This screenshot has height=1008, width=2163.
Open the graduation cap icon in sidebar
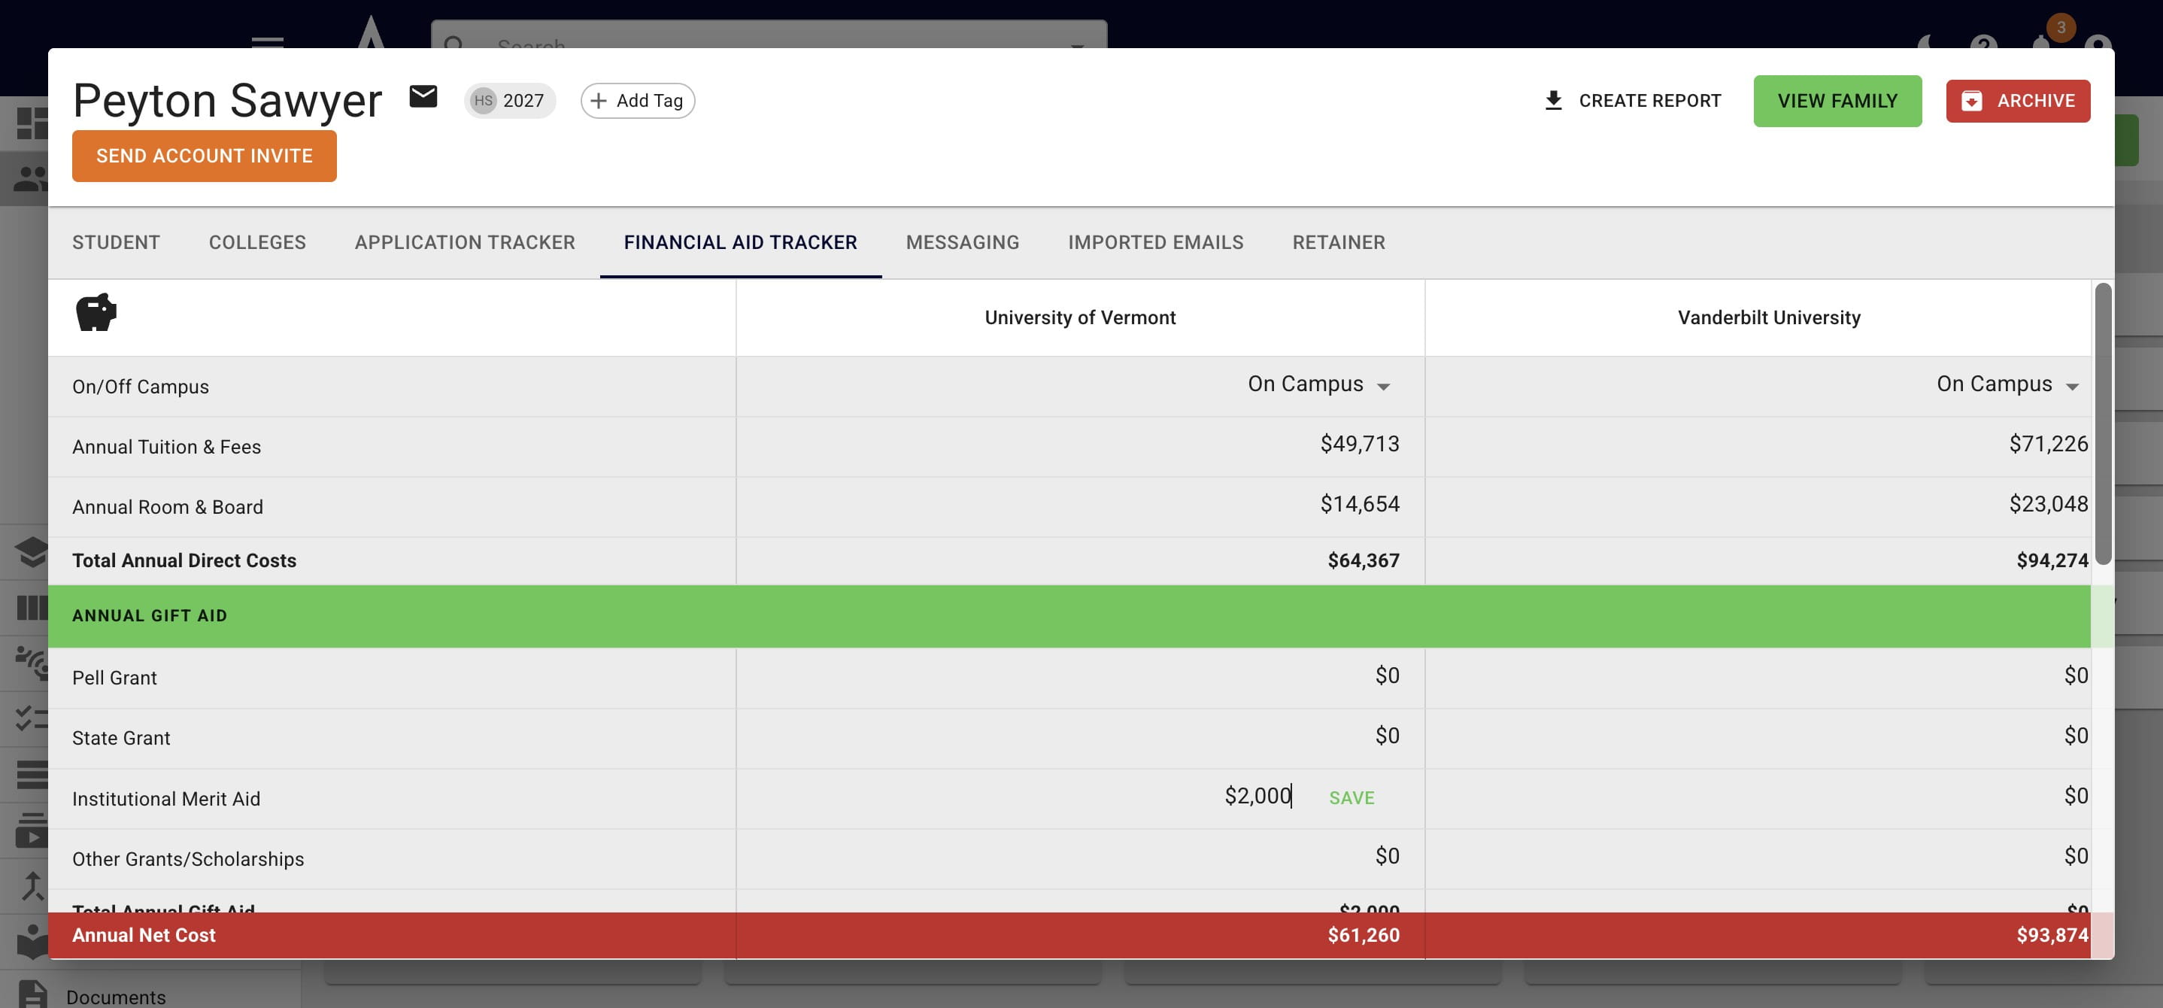click(32, 552)
